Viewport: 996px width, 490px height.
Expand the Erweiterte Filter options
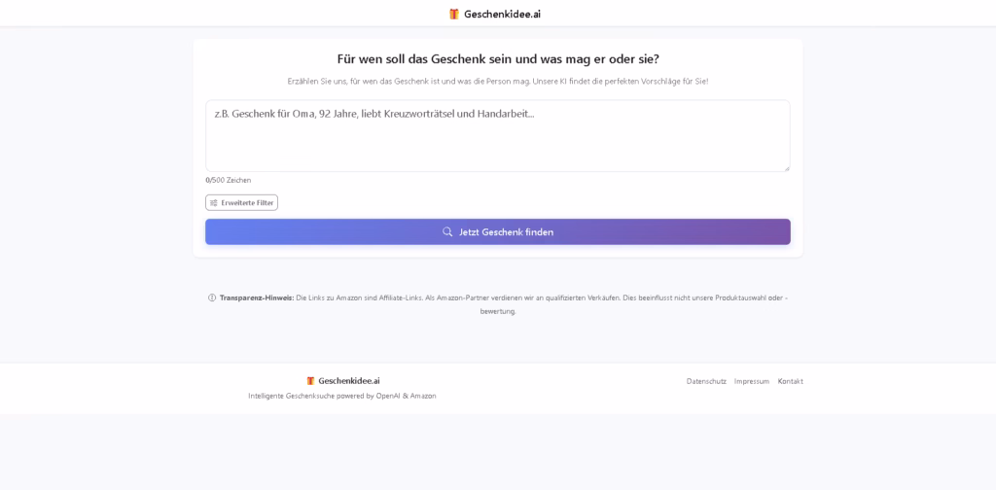click(241, 202)
